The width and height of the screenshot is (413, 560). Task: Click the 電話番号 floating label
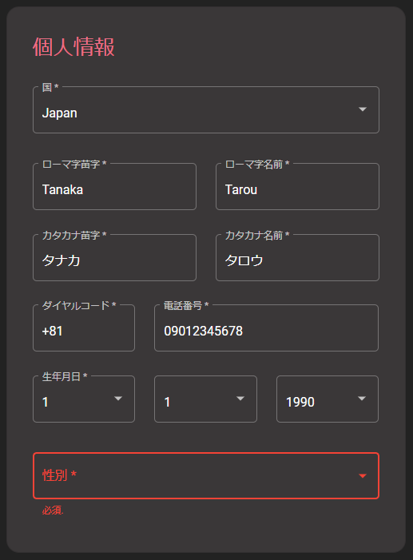(186, 305)
